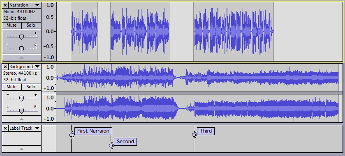Close the Narration track

5,5
